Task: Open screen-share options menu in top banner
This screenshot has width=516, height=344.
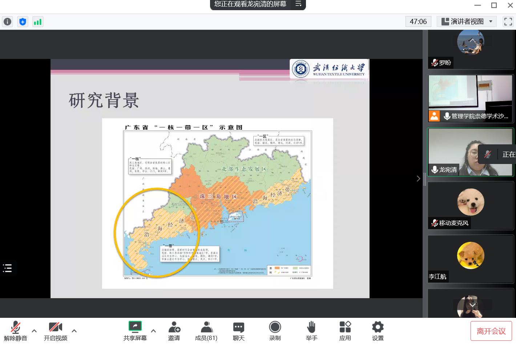Action: pos(298,4)
